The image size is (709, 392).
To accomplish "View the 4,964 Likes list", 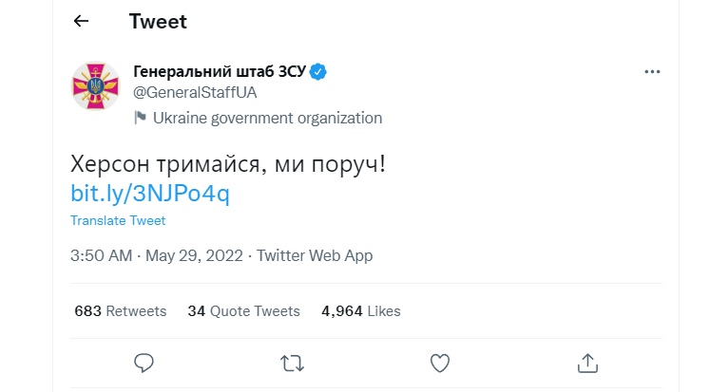I will coord(361,311).
